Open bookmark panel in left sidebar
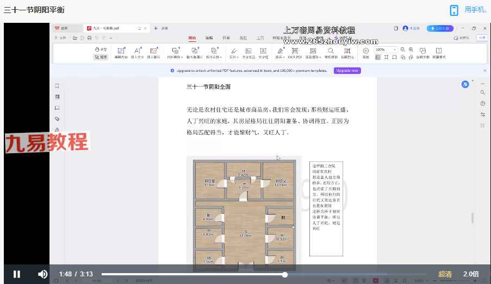Screen dimensions: 491x284 [57, 86]
